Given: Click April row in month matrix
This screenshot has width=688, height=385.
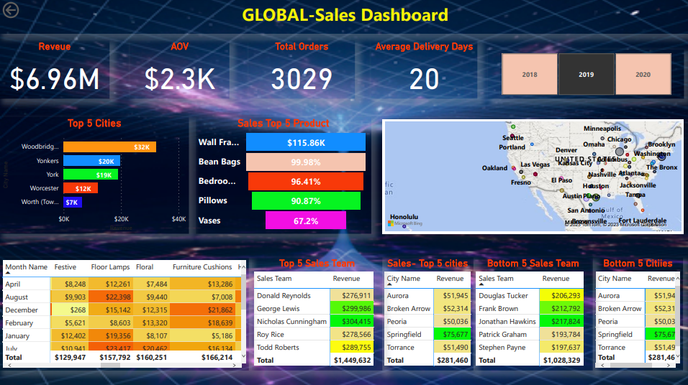Looking at the screenshot, I should coord(122,284).
